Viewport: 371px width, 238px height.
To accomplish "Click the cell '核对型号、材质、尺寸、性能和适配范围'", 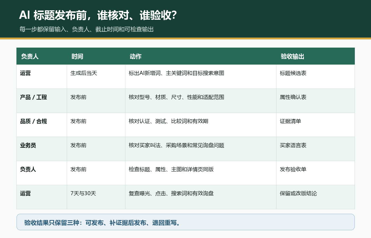I will [201, 101].
